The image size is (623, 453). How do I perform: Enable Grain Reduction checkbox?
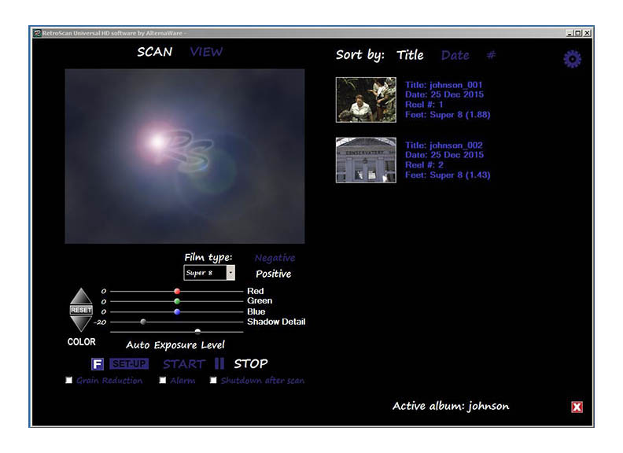tap(69, 381)
